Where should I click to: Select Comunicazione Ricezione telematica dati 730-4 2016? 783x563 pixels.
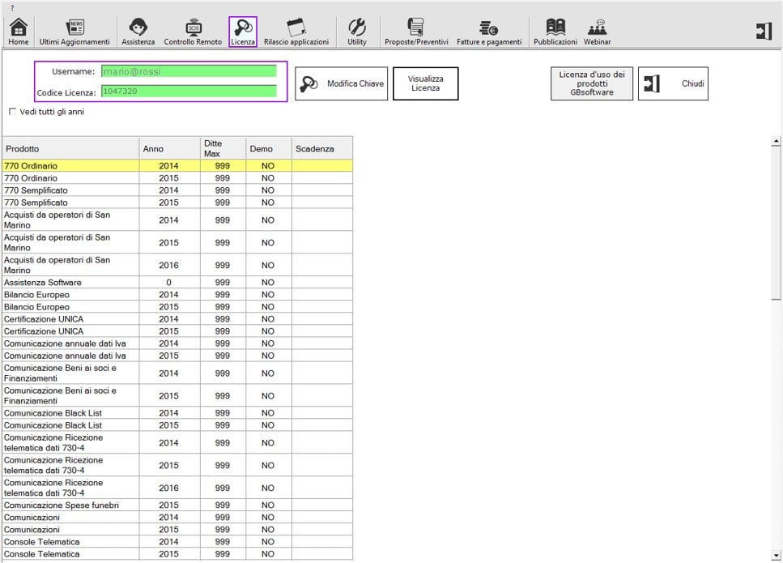point(177,488)
